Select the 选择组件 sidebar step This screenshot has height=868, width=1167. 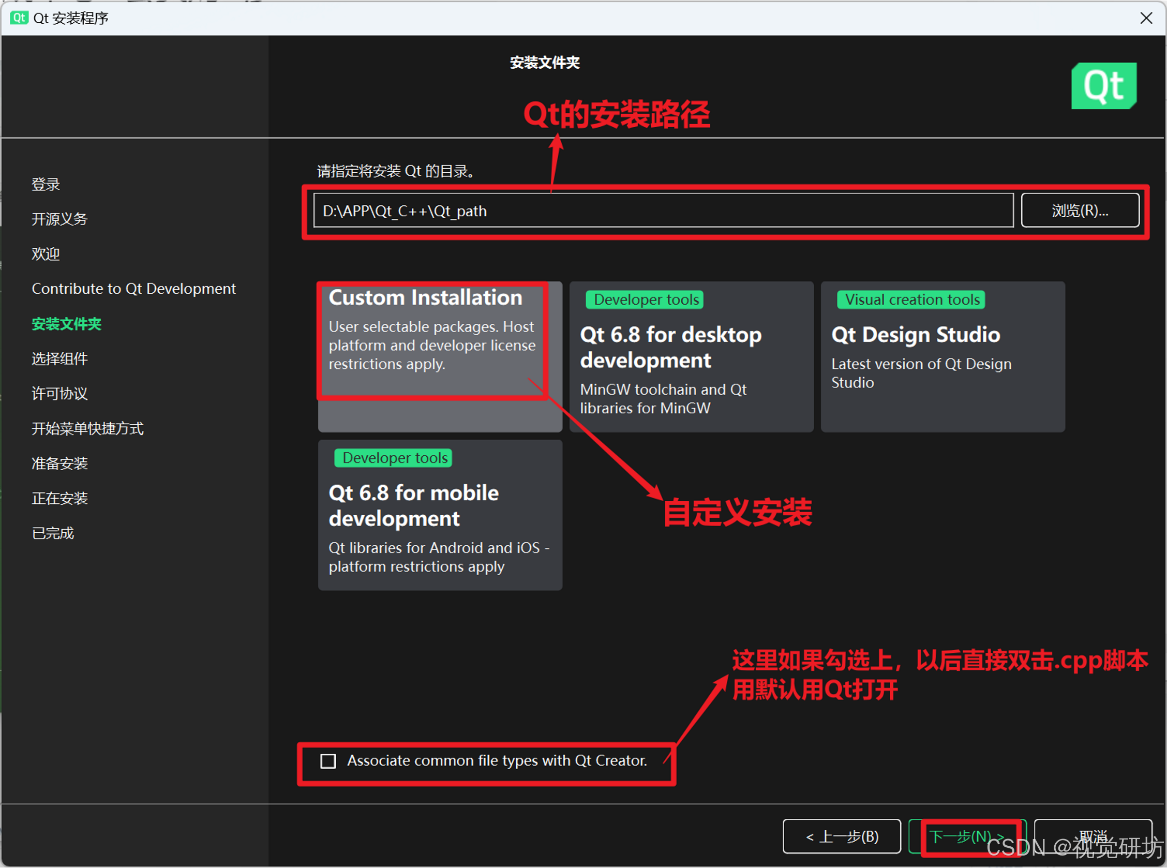pos(59,359)
